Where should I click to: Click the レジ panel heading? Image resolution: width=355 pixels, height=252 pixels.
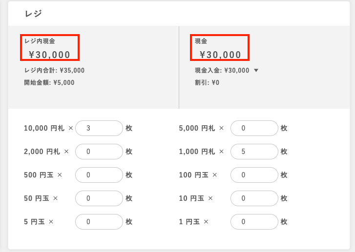[x=33, y=14]
